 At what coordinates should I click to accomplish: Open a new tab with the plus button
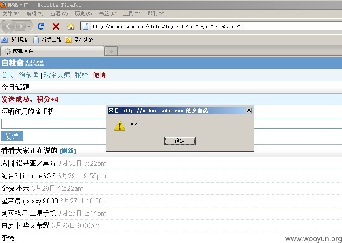[x=111, y=51]
